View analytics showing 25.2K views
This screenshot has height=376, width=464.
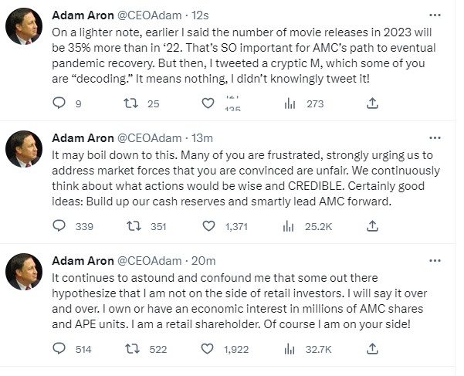[x=290, y=225]
